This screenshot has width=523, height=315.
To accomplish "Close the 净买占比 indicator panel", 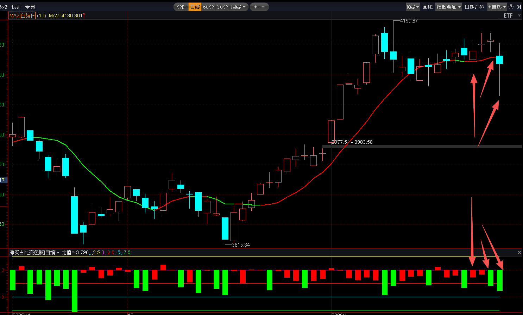I will [x=519, y=252].
